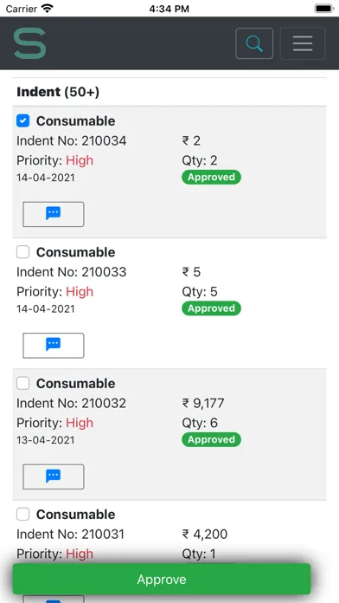Open comments for indent 210033

(54, 346)
